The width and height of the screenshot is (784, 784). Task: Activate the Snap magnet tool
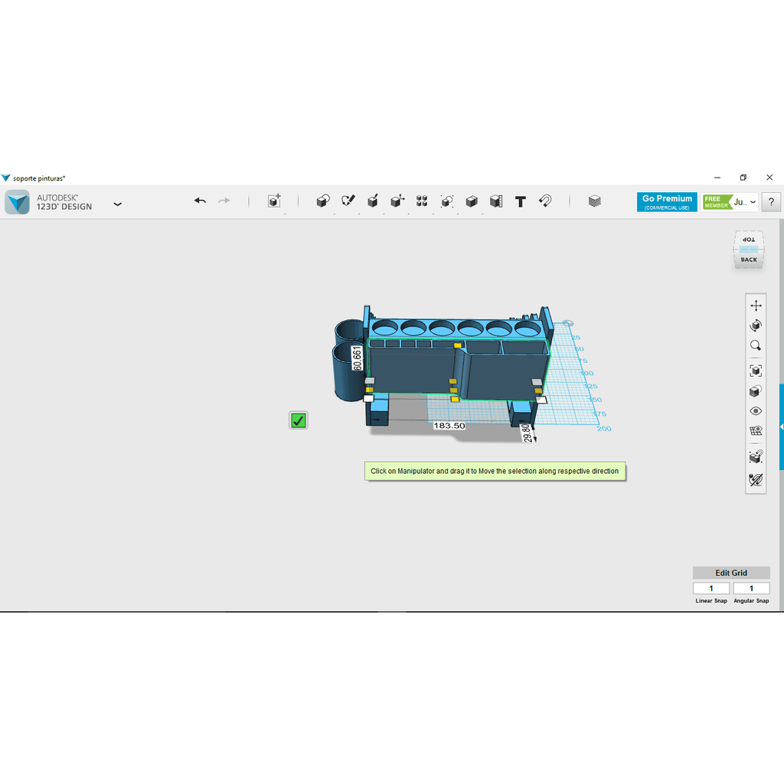tap(545, 201)
